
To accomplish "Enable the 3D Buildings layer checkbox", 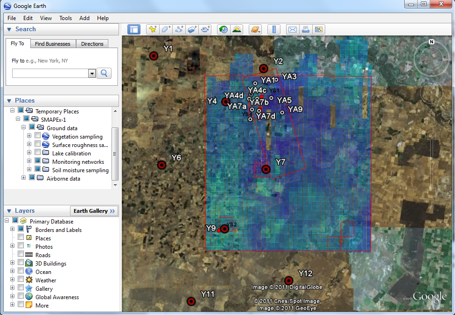I will point(21,262).
